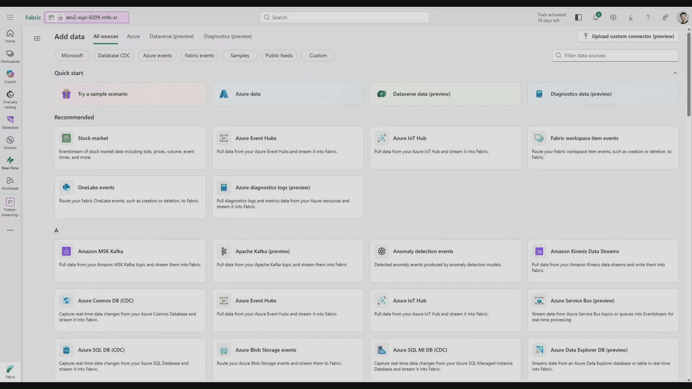Open notifications showing 2 alerts
Image resolution: width=692 pixels, height=389 pixels.
(x=596, y=17)
